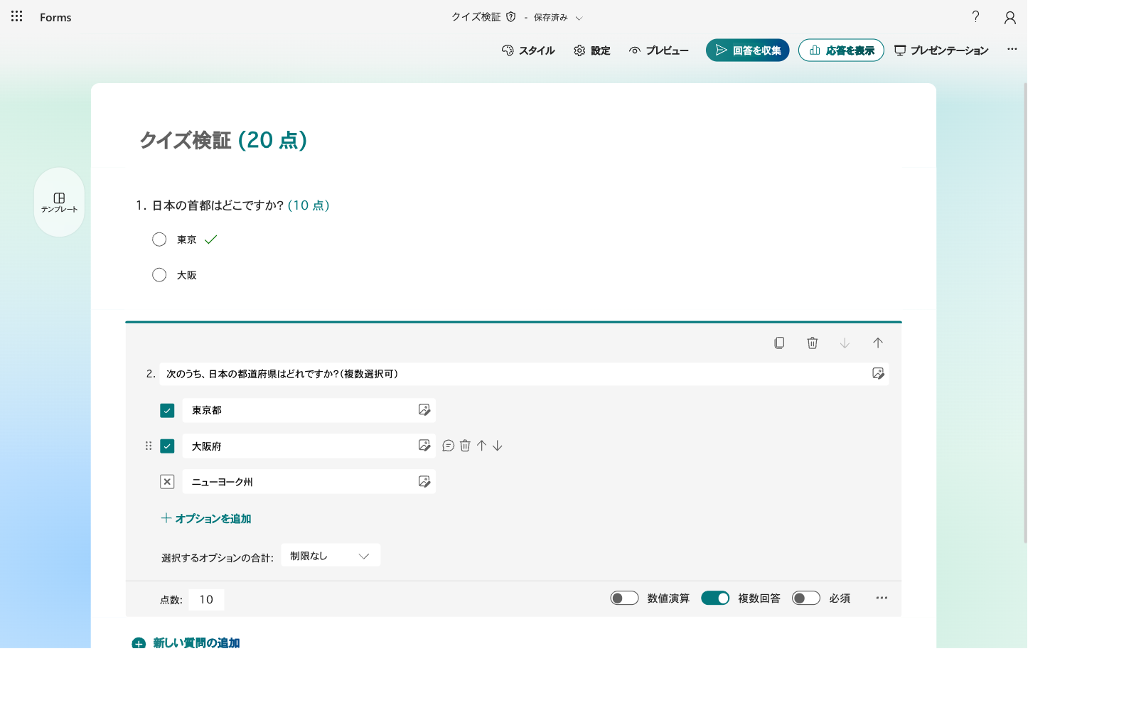Screen dimensions: 1141x720
Task: Delete the 大阪府 option
Action: click(x=465, y=446)
